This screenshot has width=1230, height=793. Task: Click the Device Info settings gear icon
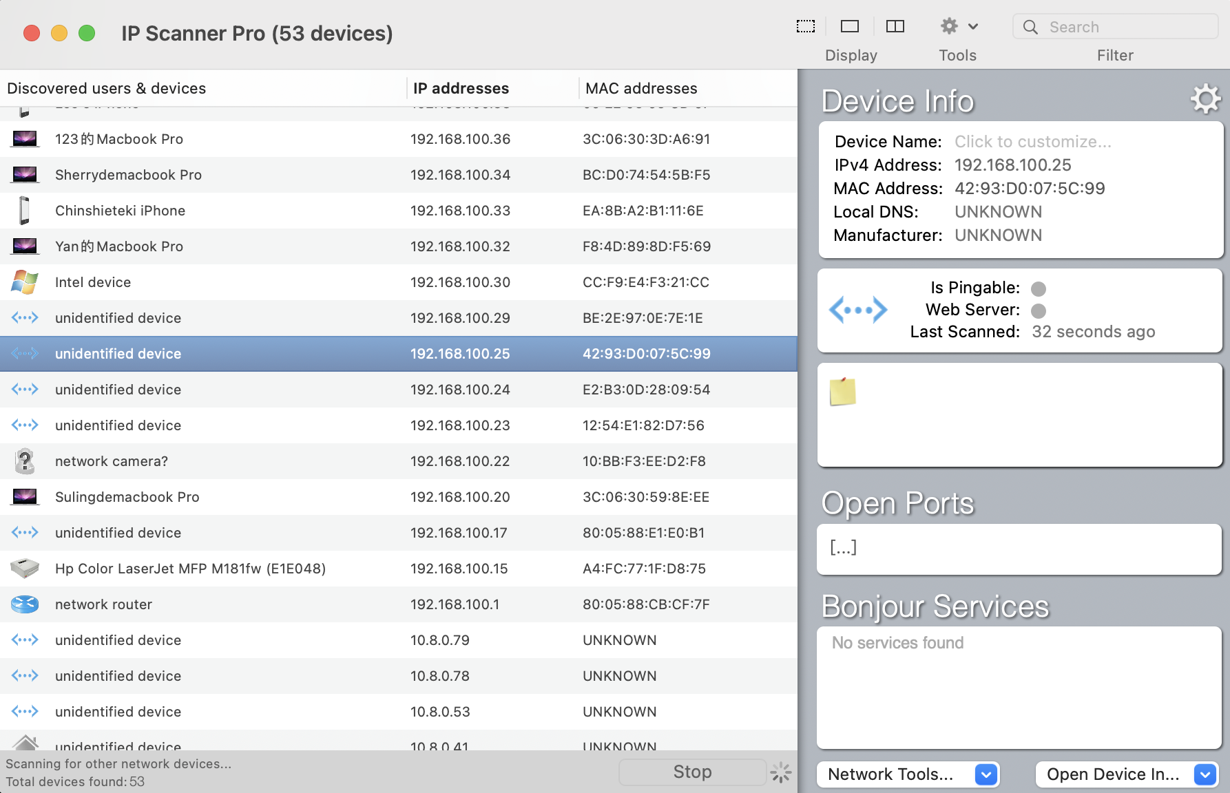[1205, 100]
